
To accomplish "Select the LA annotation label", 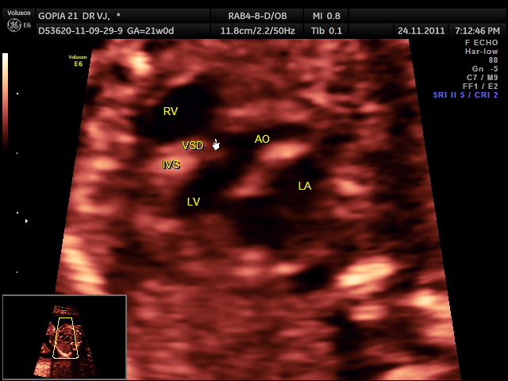I will click(x=304, y=186).
